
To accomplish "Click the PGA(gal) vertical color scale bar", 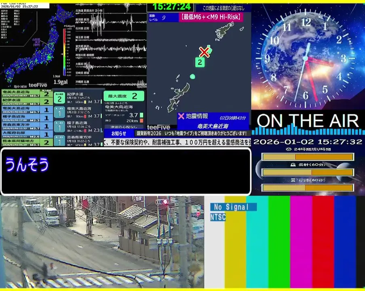I will click(64, 52).
